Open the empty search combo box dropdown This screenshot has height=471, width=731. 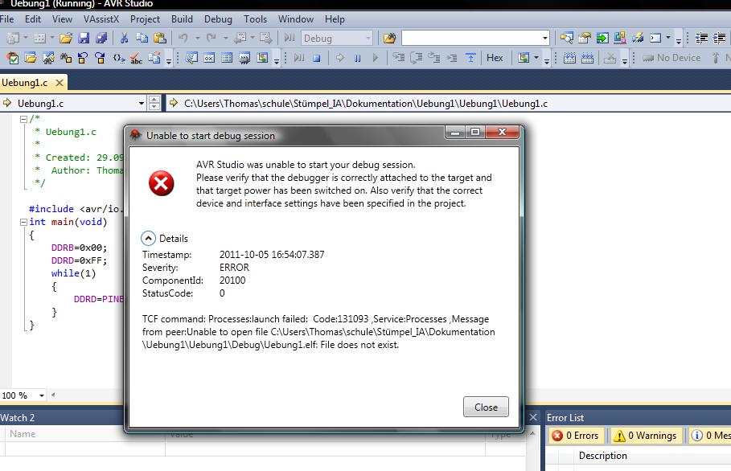pos(545,39)
